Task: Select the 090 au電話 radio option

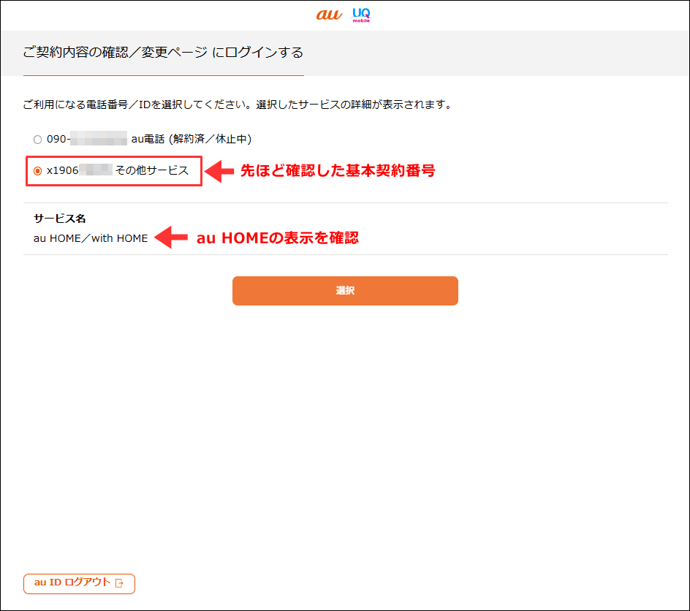Action: point(37,139)
